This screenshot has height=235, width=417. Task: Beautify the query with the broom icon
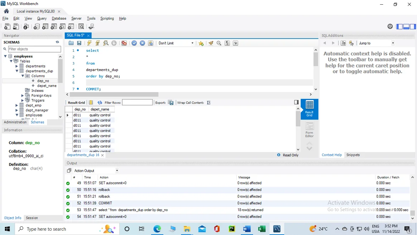(x=211, y=43)
